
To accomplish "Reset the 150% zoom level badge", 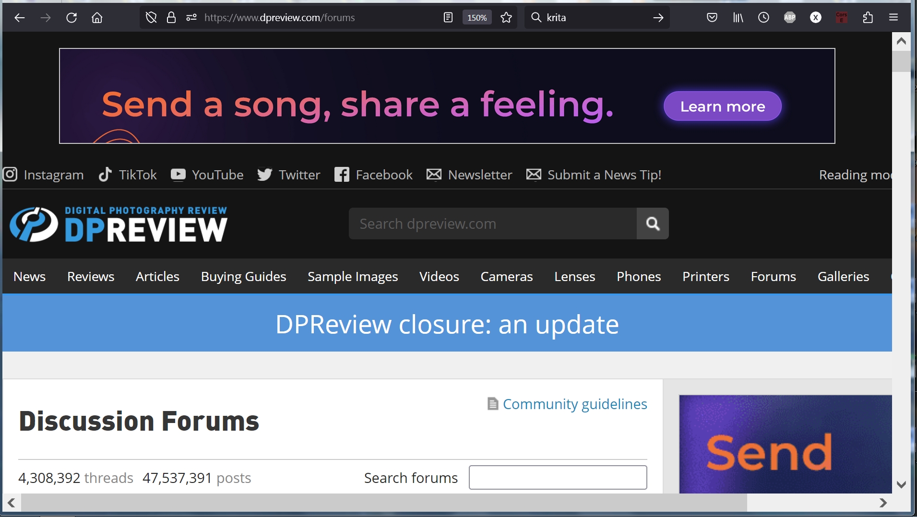I will 477,18.
